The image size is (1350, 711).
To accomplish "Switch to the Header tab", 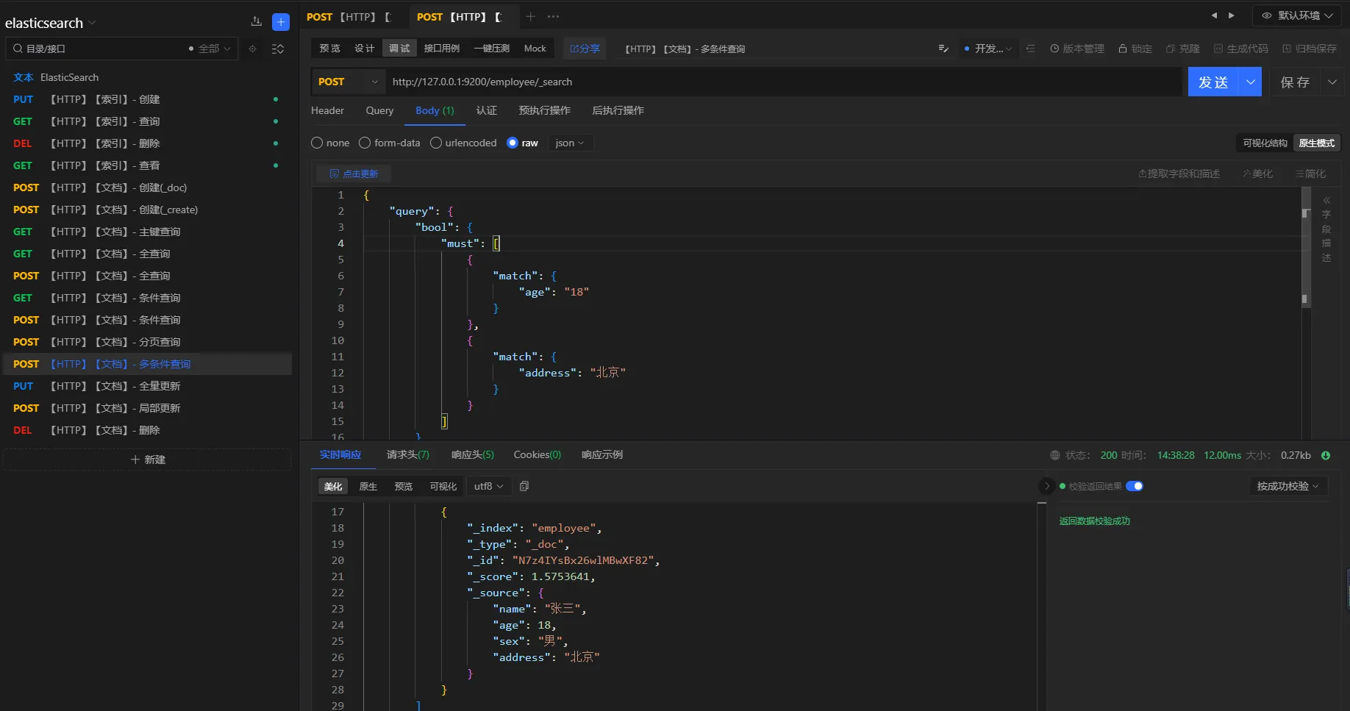I will 327,110.
